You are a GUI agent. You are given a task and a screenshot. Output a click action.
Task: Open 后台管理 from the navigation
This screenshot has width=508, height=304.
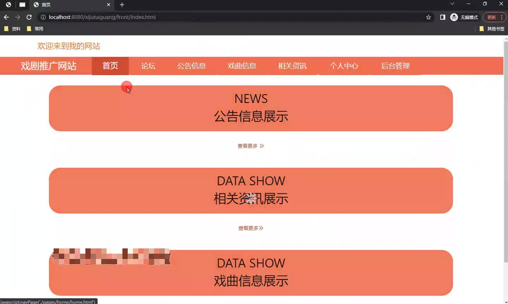(395, 66)
